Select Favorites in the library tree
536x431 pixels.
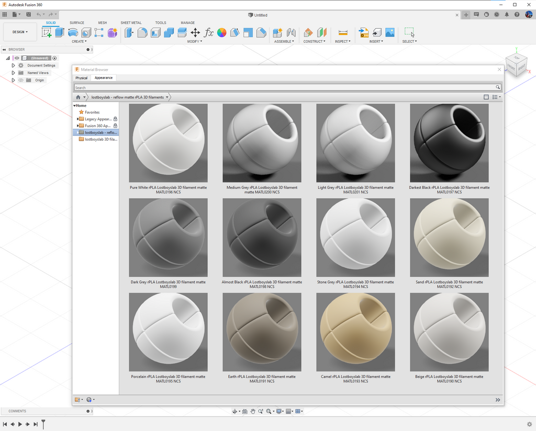92,112
